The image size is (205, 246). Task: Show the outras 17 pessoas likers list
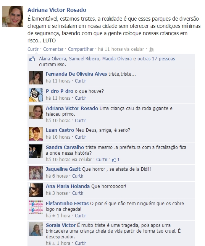pos(156,59)
